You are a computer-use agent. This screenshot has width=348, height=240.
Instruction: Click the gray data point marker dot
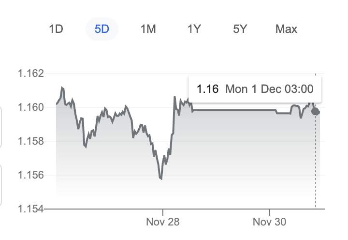click(x=316, y=112)
